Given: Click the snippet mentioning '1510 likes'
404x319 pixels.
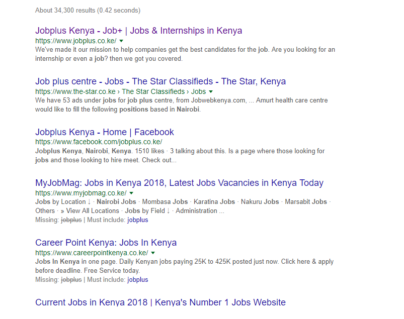Looking at the screenshot, I should tap(180, 155).
